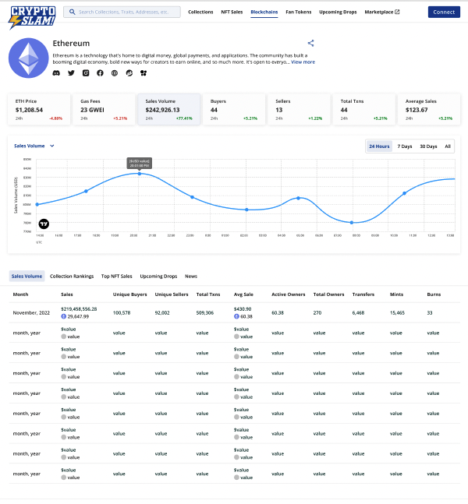This screenshot has height=504, width=468.
Task: Click the ETH coin icon next to 60.38 avg sale
Action: click(236, 316)
